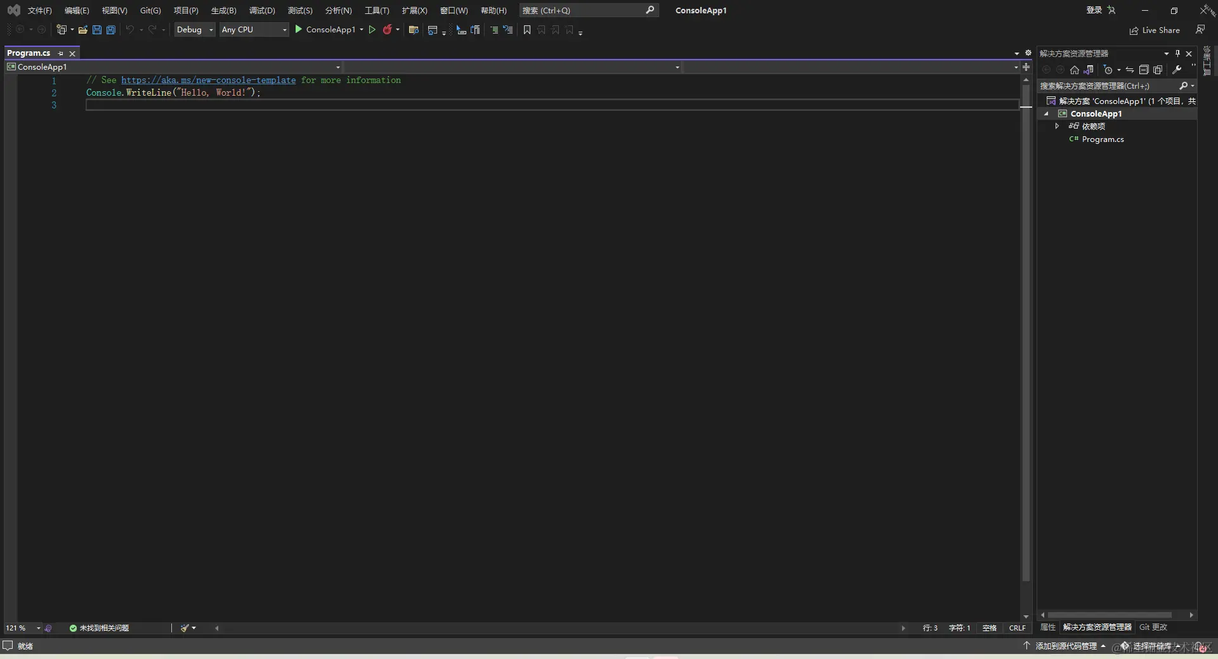
Task: Toggle pin on Solution Explorer panel
Action: (x=1177, y=53)
